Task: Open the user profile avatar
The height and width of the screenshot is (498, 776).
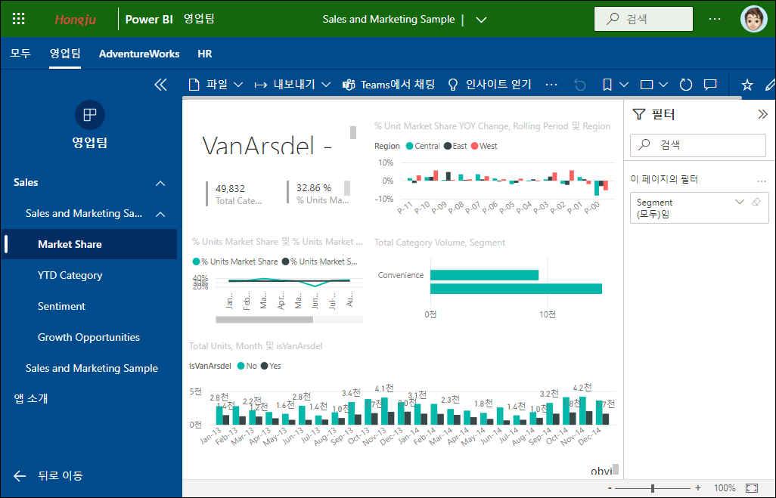Action: pyautogui.click(x=753, y=20)
